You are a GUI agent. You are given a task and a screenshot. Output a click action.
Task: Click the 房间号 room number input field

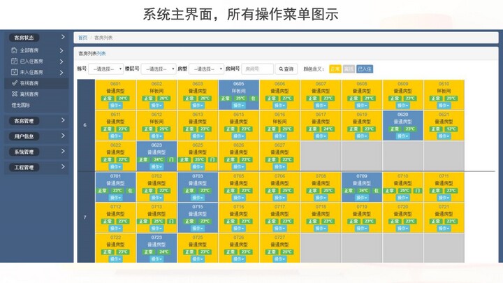point(258,69)
